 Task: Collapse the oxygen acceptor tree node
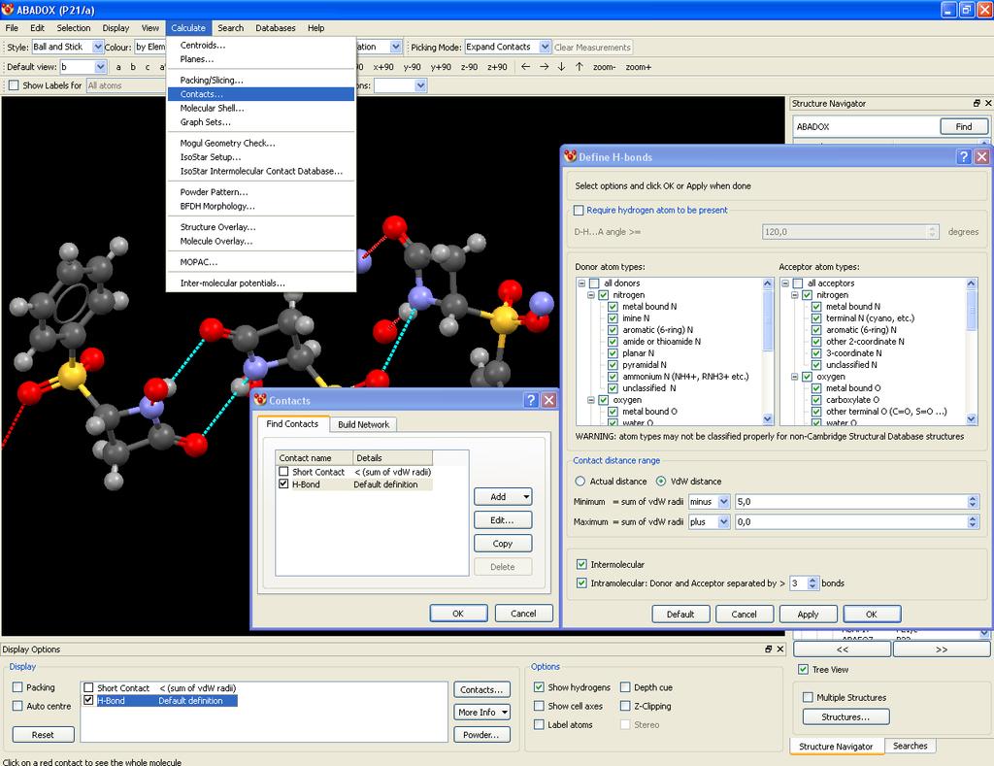pyautogui.click(x=794, y=376)
